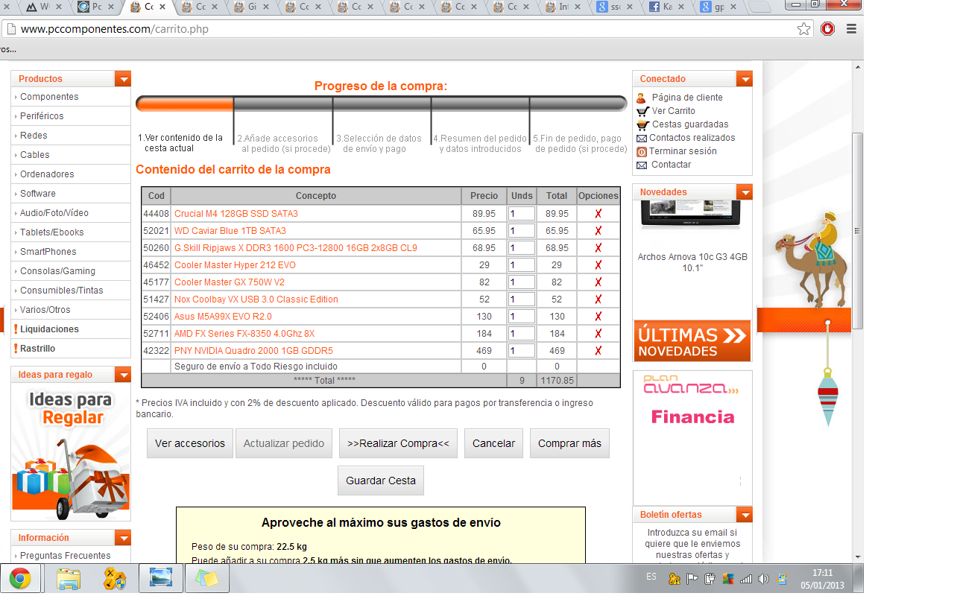The image size is (954, 596).
Task: Switch to the tab labeled Int
Action: [x=563, y=7]
